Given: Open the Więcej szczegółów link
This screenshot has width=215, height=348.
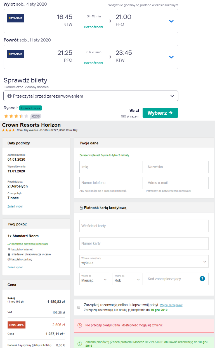Looking at the screenshot, I should (171, 305).
